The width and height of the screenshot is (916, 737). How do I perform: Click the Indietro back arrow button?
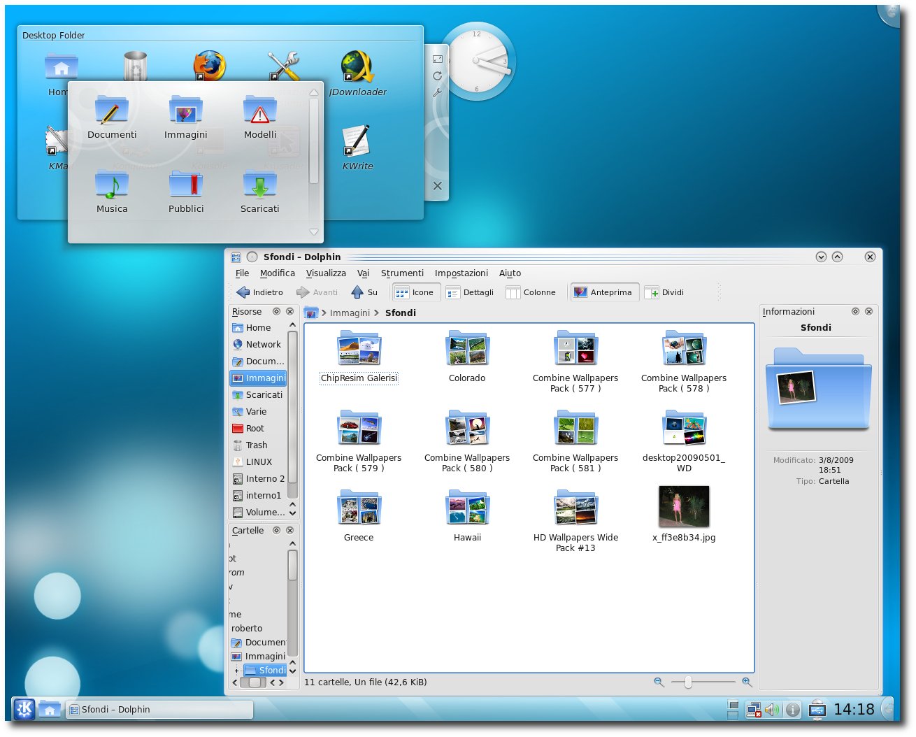pos(259,292)
